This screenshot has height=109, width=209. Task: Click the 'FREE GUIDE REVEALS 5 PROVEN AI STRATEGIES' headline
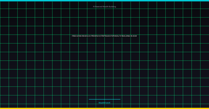point(104,36)
